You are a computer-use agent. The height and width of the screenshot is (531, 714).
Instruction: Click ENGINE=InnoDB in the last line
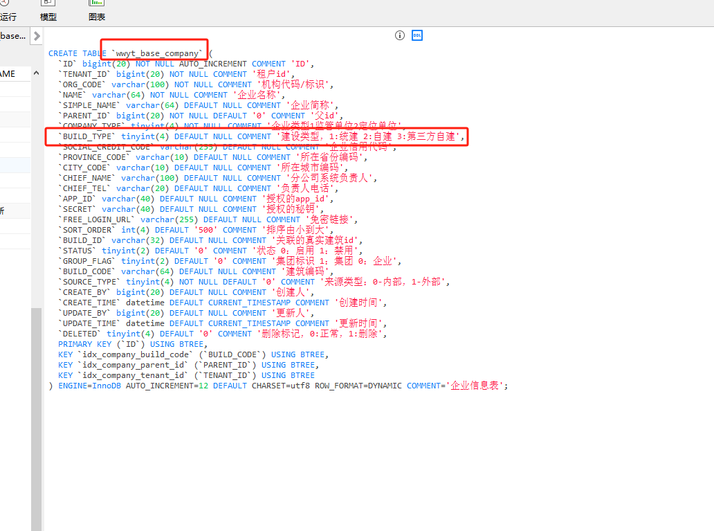[x=90, y=386]
